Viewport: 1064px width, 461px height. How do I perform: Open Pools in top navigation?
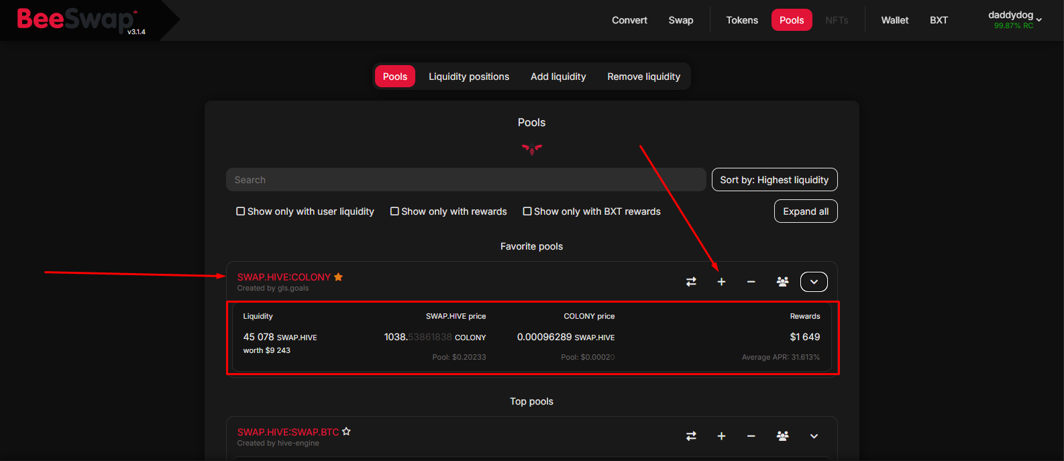point(792,20)
